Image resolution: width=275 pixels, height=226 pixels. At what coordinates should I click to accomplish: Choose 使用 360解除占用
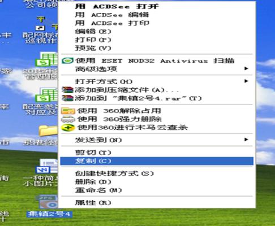coord(157,111)
